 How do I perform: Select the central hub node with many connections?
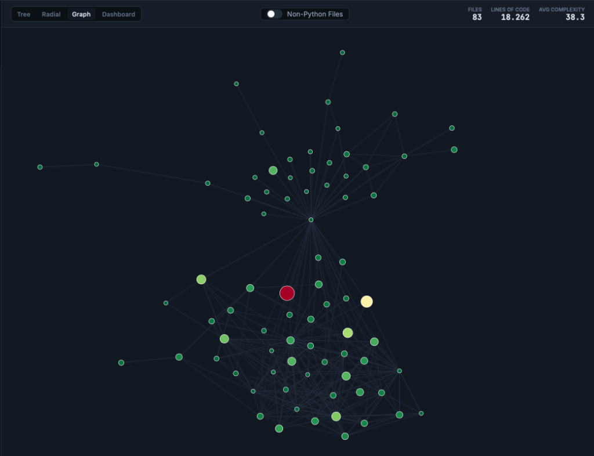(x=311, y=219)
